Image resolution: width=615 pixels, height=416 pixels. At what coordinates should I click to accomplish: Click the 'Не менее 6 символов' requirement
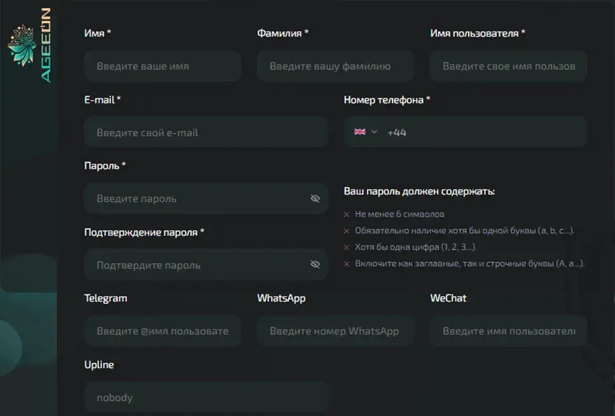pos(400,214)
